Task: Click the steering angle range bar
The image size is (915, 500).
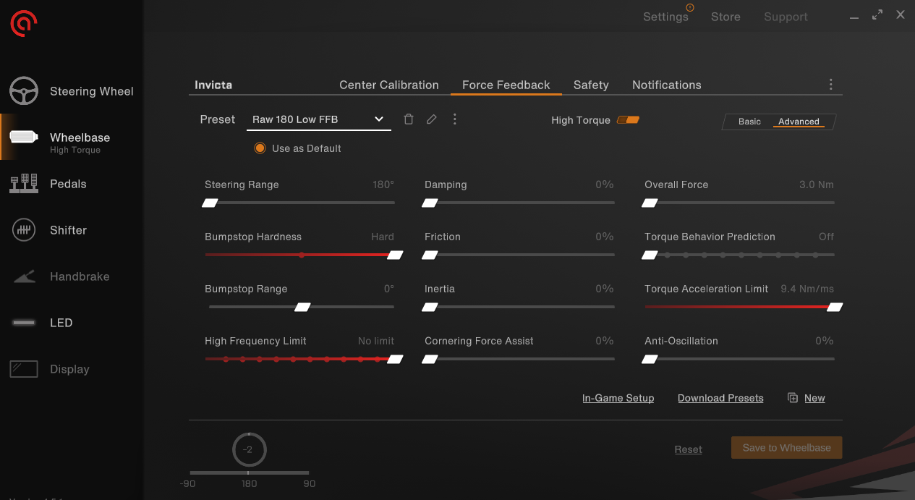Action: pos(249,473)
